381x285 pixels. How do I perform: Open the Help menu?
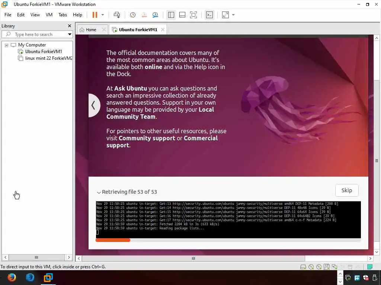coord(77,15)
